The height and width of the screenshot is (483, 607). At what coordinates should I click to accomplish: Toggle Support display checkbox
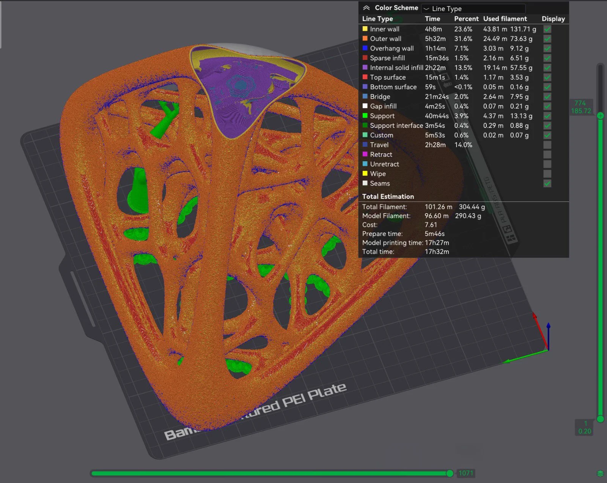pyautogui.click(x=547, y=116)
